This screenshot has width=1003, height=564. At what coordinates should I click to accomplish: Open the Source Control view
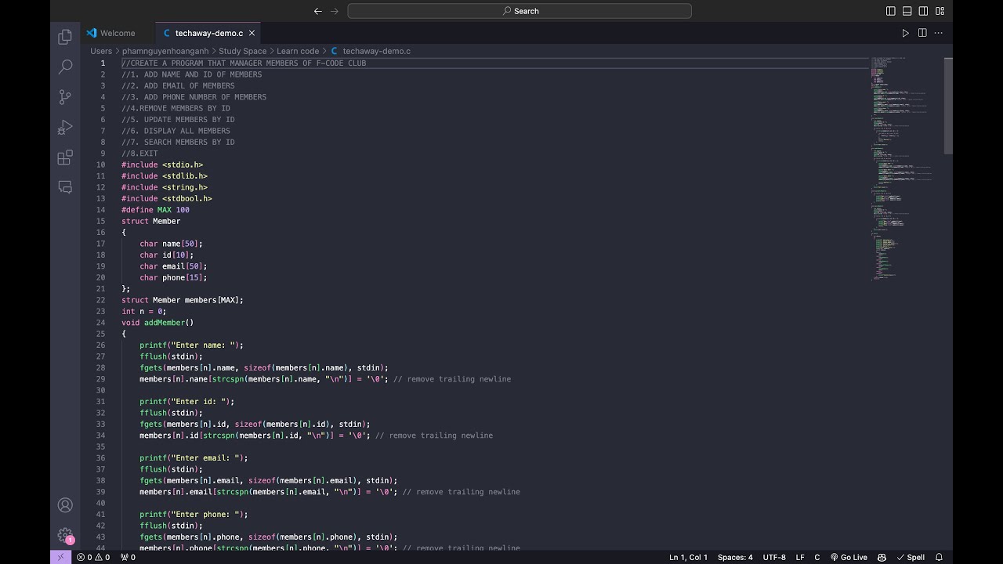pos(65,97)
